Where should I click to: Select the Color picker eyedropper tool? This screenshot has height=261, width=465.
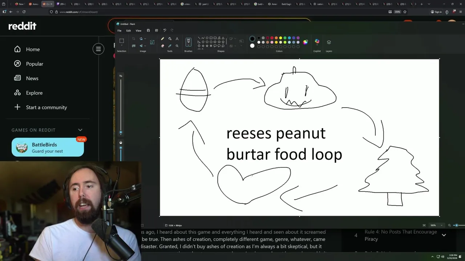point(170,46)
